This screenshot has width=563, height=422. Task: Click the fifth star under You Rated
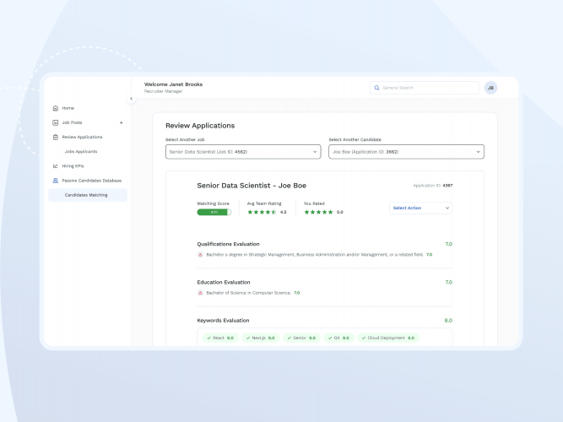(331, 213)
